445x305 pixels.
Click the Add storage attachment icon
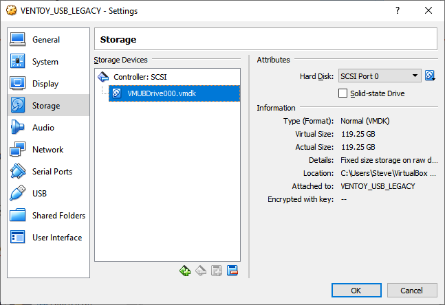coord(217,271)
